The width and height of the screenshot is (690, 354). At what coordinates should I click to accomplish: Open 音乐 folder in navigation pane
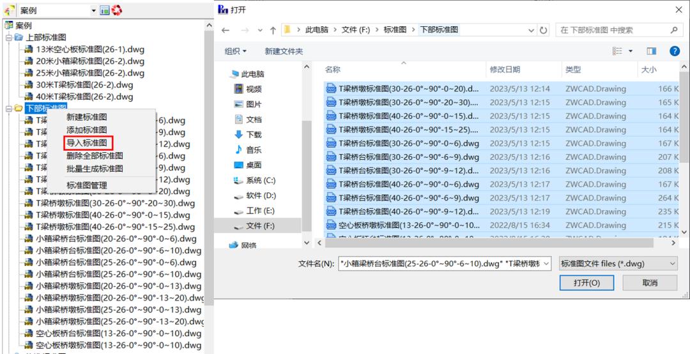254,150
